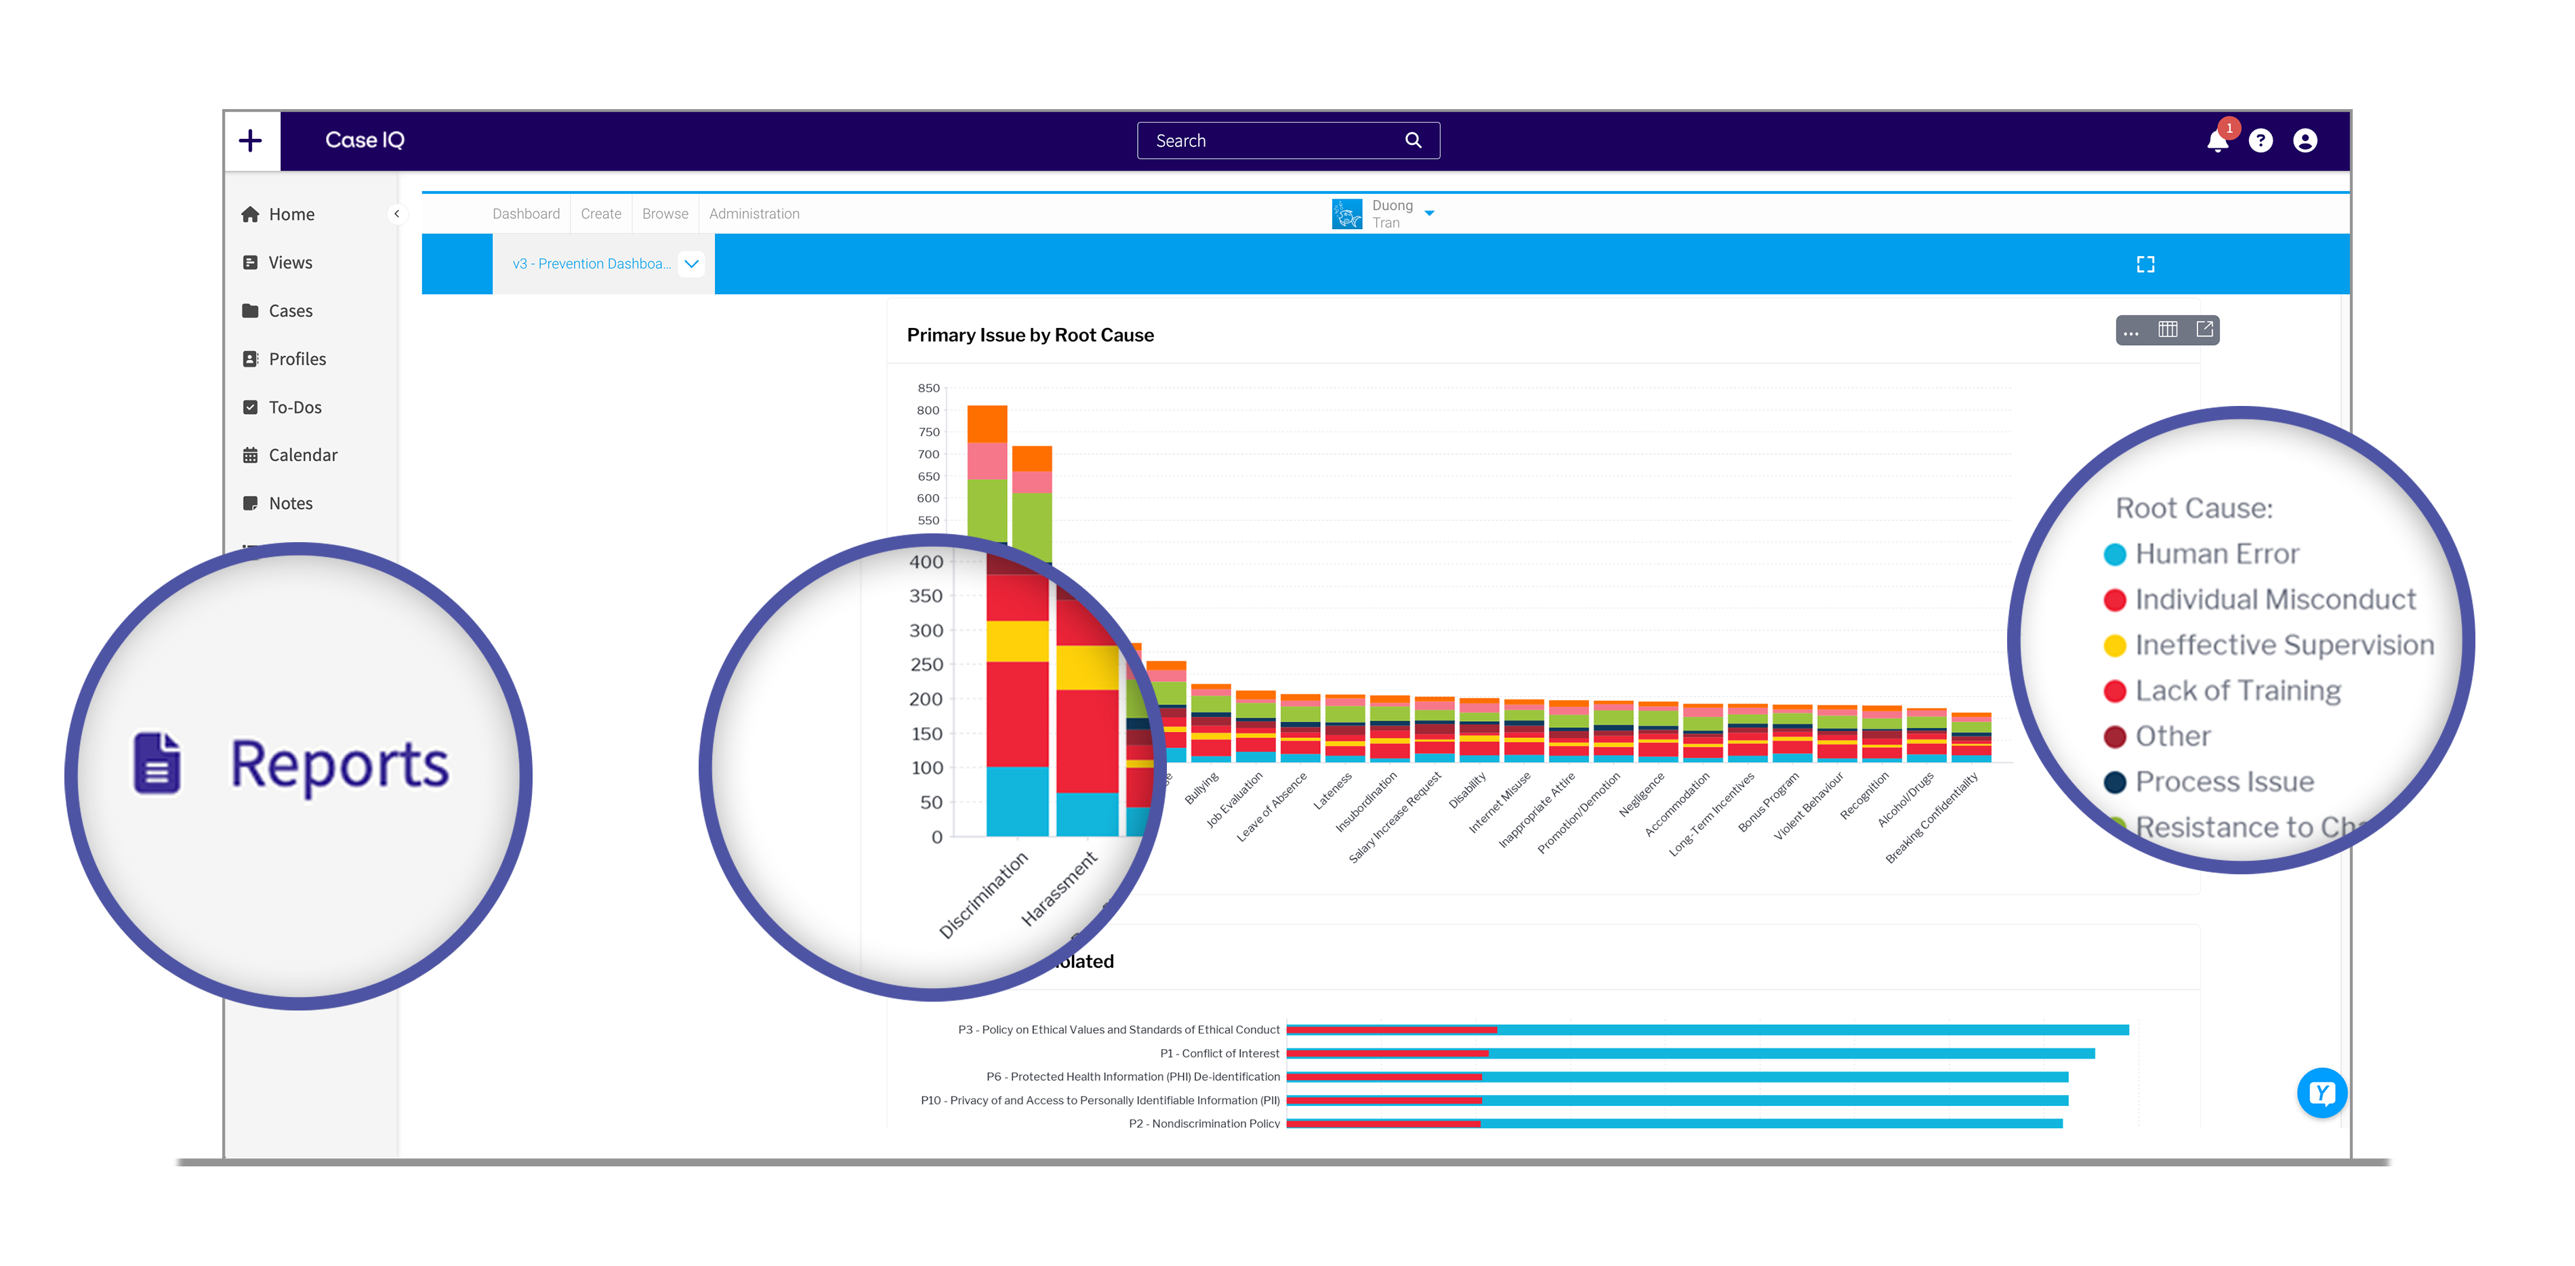
Task: Show chart data table icon
Action: coord(2167,330)
